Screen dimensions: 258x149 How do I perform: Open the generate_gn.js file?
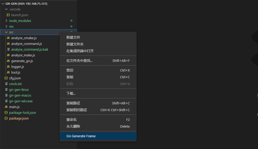coord(22,61)
